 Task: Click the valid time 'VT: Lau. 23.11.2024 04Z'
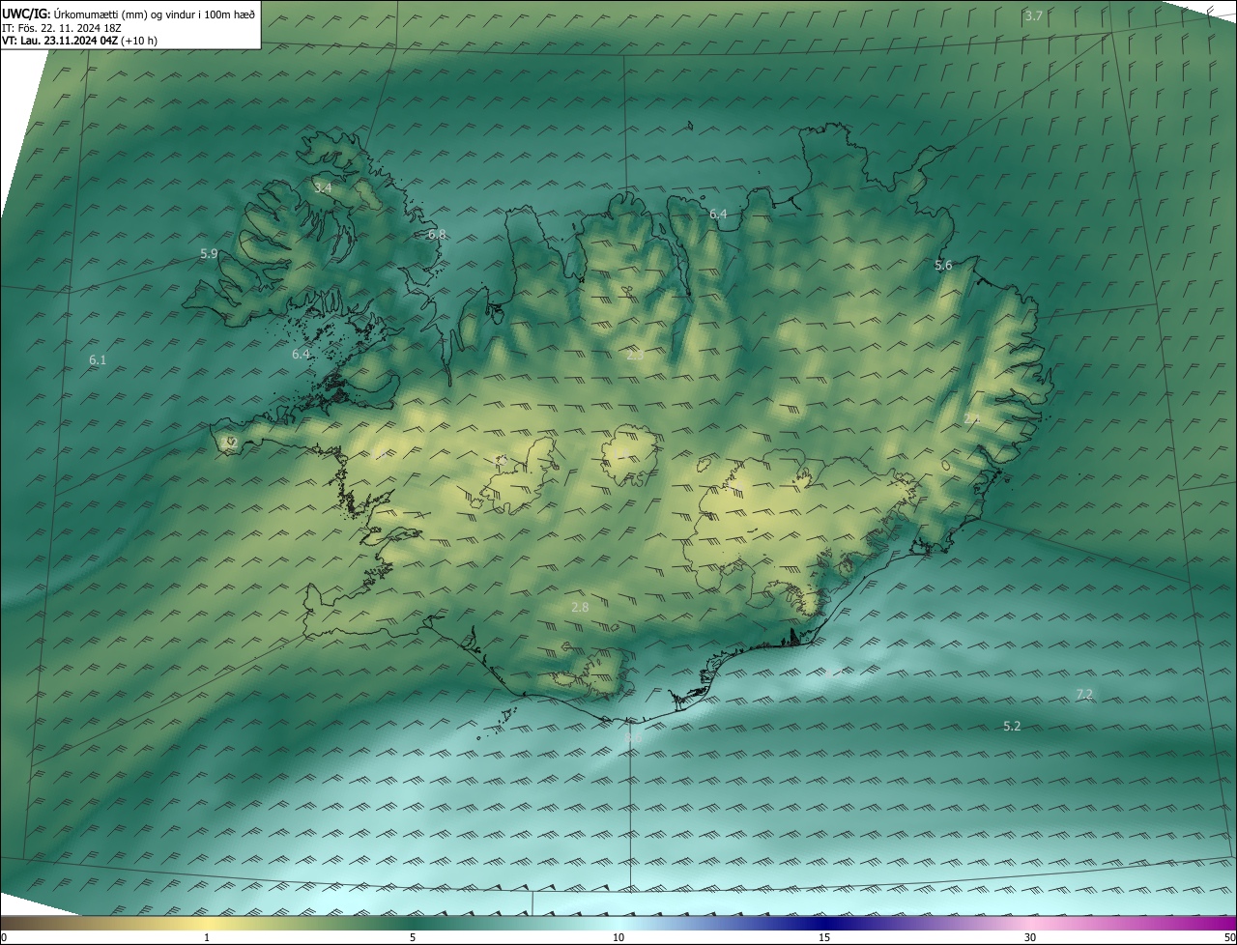[x=60, y=41]
